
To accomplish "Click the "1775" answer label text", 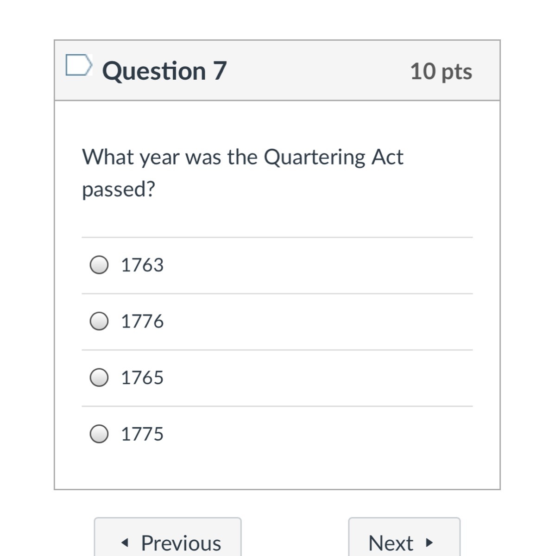I will click(142, 434).
